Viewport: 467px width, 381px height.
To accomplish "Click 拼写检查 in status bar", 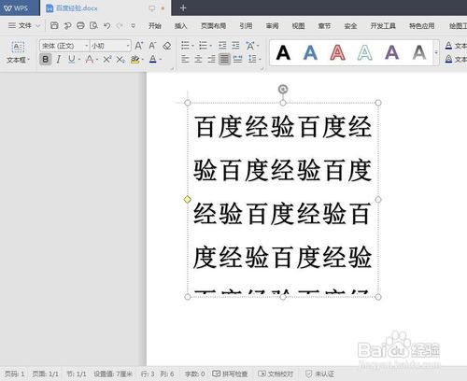I will tap(230, 374).
